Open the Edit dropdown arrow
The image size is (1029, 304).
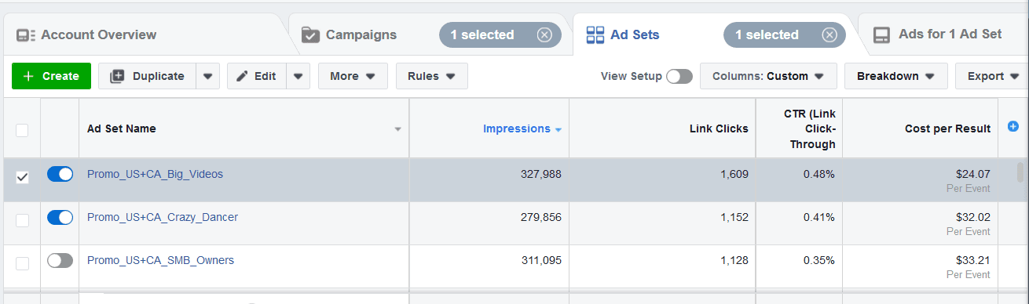click(298, 76)
